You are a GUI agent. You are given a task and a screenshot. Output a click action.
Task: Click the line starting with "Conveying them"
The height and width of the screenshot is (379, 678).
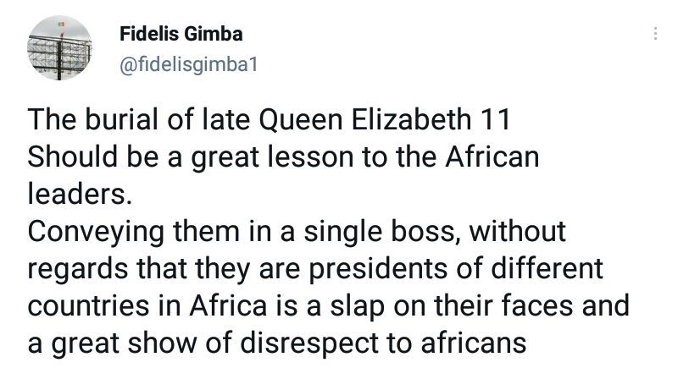click(297, 232)
